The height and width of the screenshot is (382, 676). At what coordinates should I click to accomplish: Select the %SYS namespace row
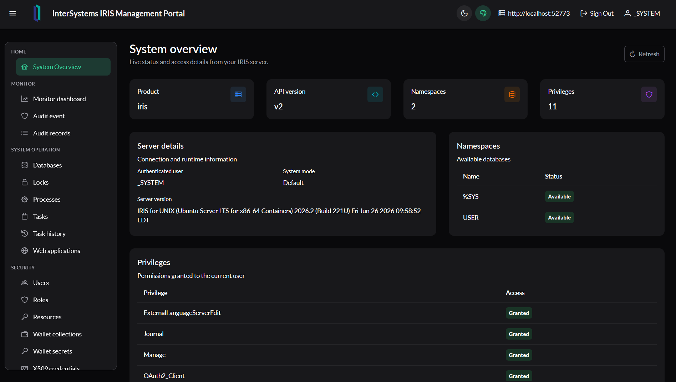(x=556, y=197)
